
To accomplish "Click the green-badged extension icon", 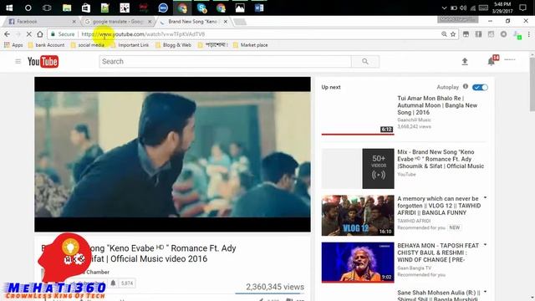I will click(517, 35).
